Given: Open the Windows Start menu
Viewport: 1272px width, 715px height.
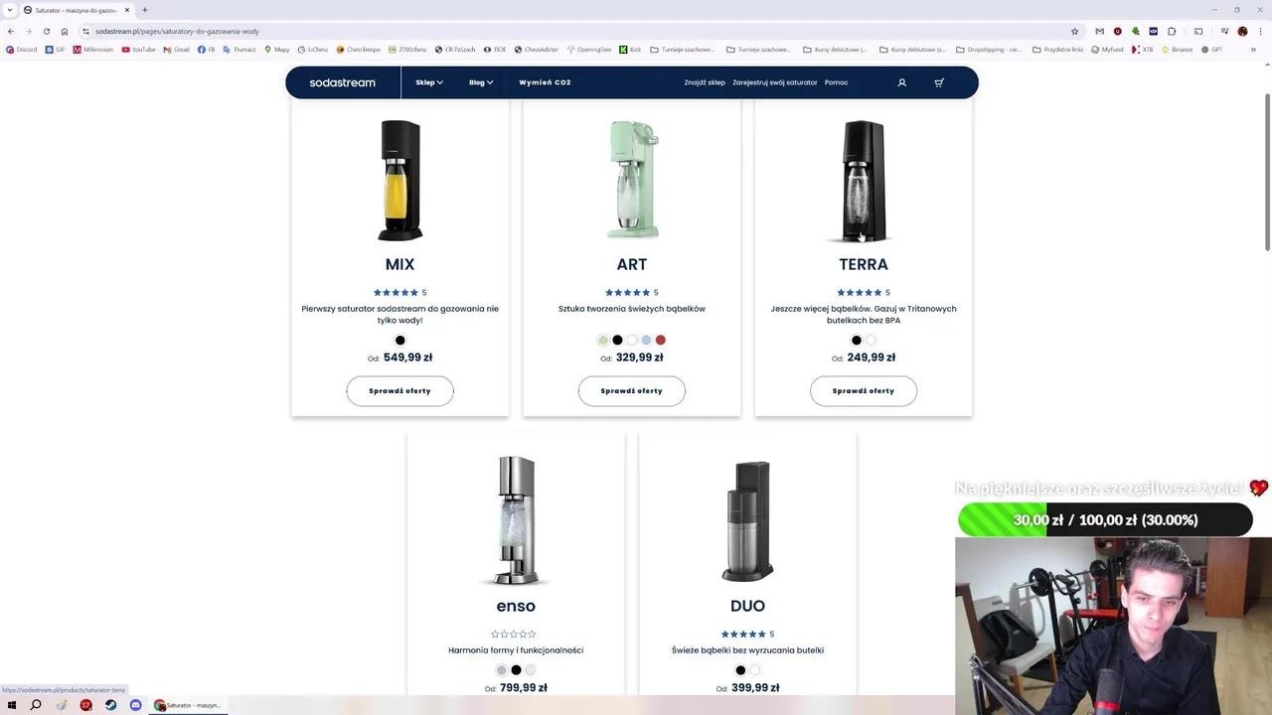Looking at the screenshot, I should point(11,705).
